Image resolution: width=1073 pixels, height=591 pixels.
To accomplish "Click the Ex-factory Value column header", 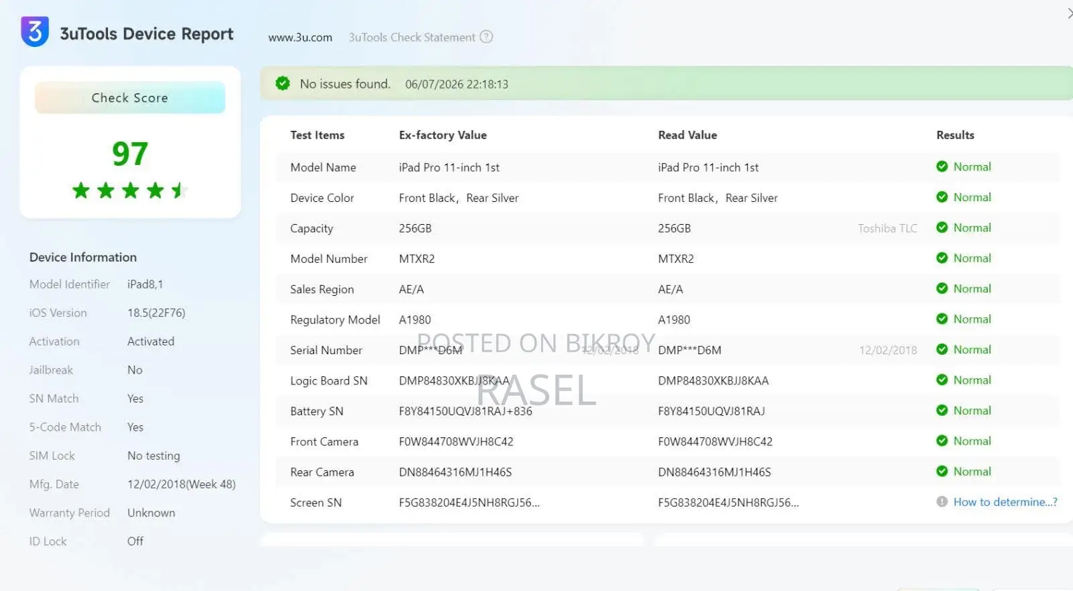I will pos(443,135).
